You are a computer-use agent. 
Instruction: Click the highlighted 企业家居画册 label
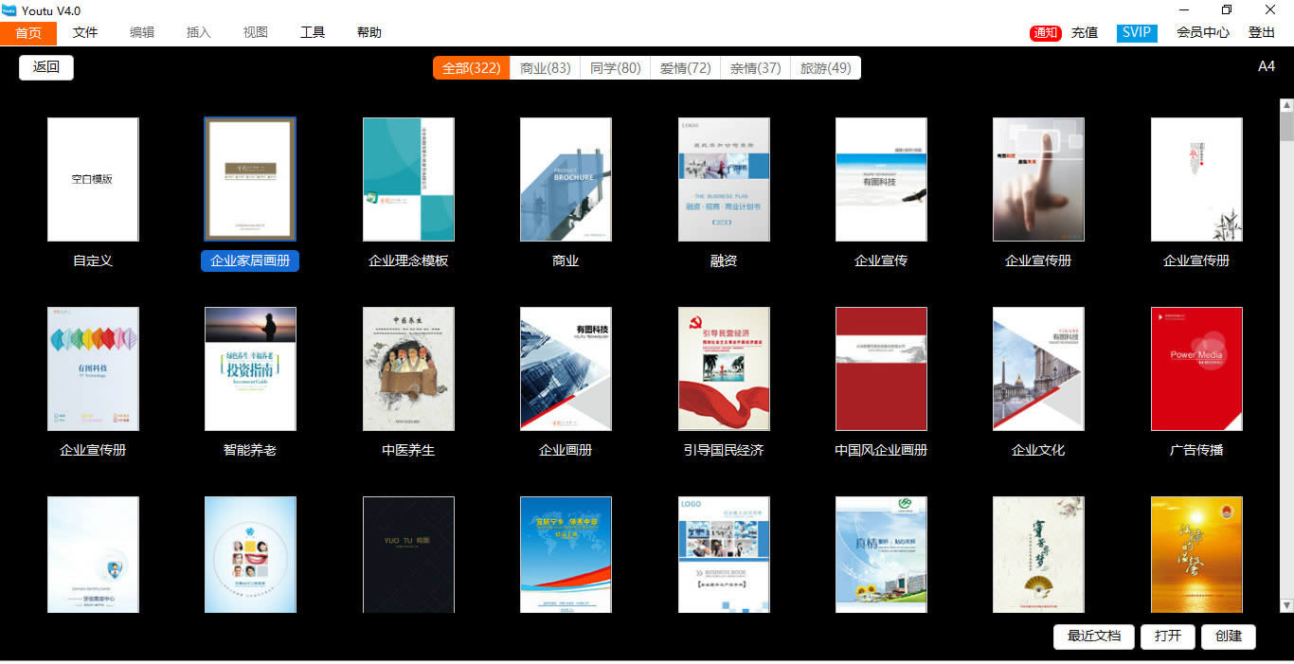coord(250,260)
